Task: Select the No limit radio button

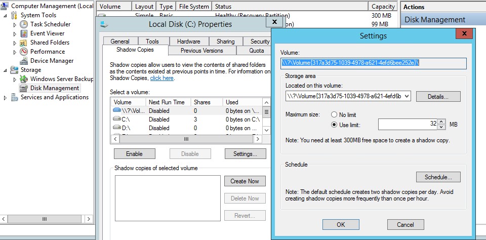Action: click(334, 115)
